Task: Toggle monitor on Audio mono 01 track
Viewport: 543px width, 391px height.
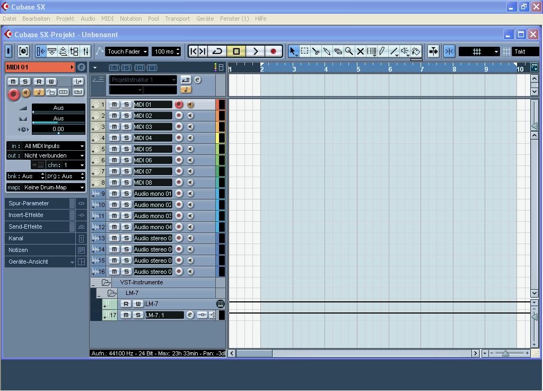Action: (190, 194)
